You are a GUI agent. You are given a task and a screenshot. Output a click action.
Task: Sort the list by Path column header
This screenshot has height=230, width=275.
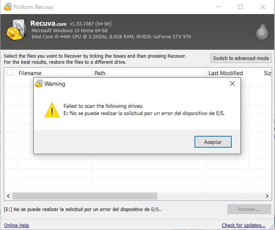(x=148, y=73)
